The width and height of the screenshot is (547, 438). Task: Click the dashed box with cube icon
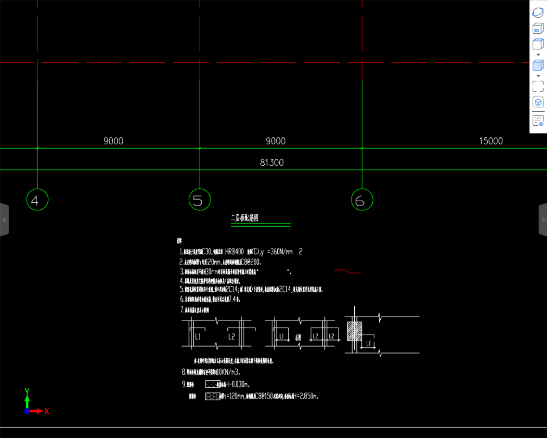pos(538,102)
